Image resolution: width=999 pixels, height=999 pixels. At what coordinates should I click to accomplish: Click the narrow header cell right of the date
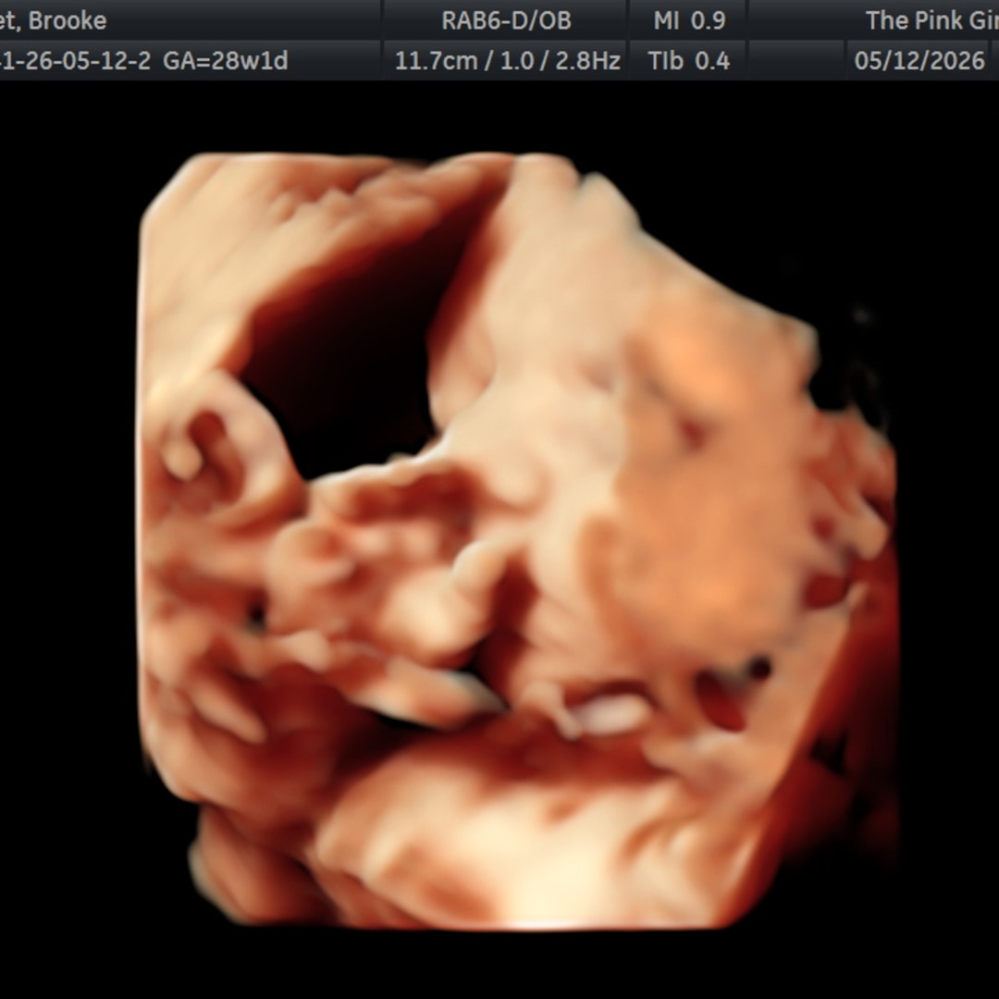(x=993, y=60)
